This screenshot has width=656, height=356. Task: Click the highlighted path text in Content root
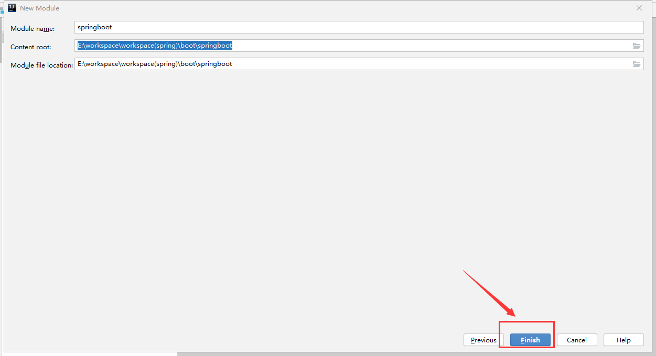tap(155, 46)
